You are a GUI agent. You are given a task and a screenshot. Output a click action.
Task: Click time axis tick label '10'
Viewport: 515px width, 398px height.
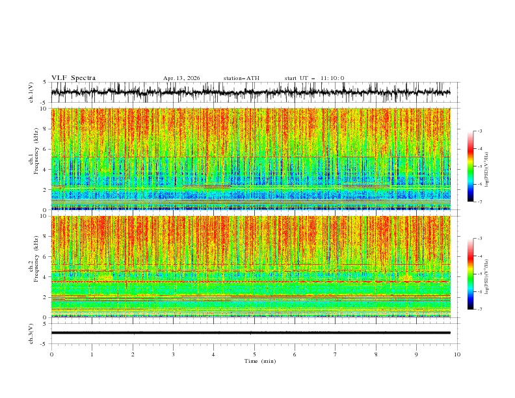(457, 354)
